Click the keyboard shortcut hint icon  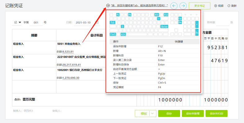click(x=108, y=6)
